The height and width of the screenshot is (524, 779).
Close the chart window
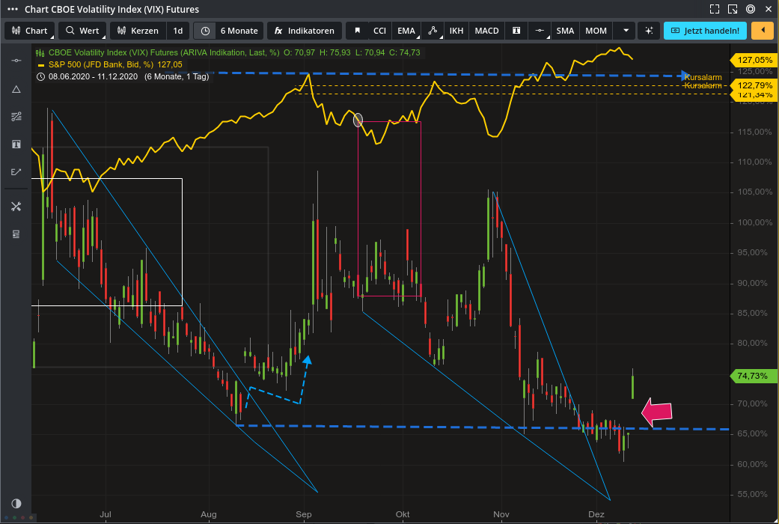click(769, 9)
